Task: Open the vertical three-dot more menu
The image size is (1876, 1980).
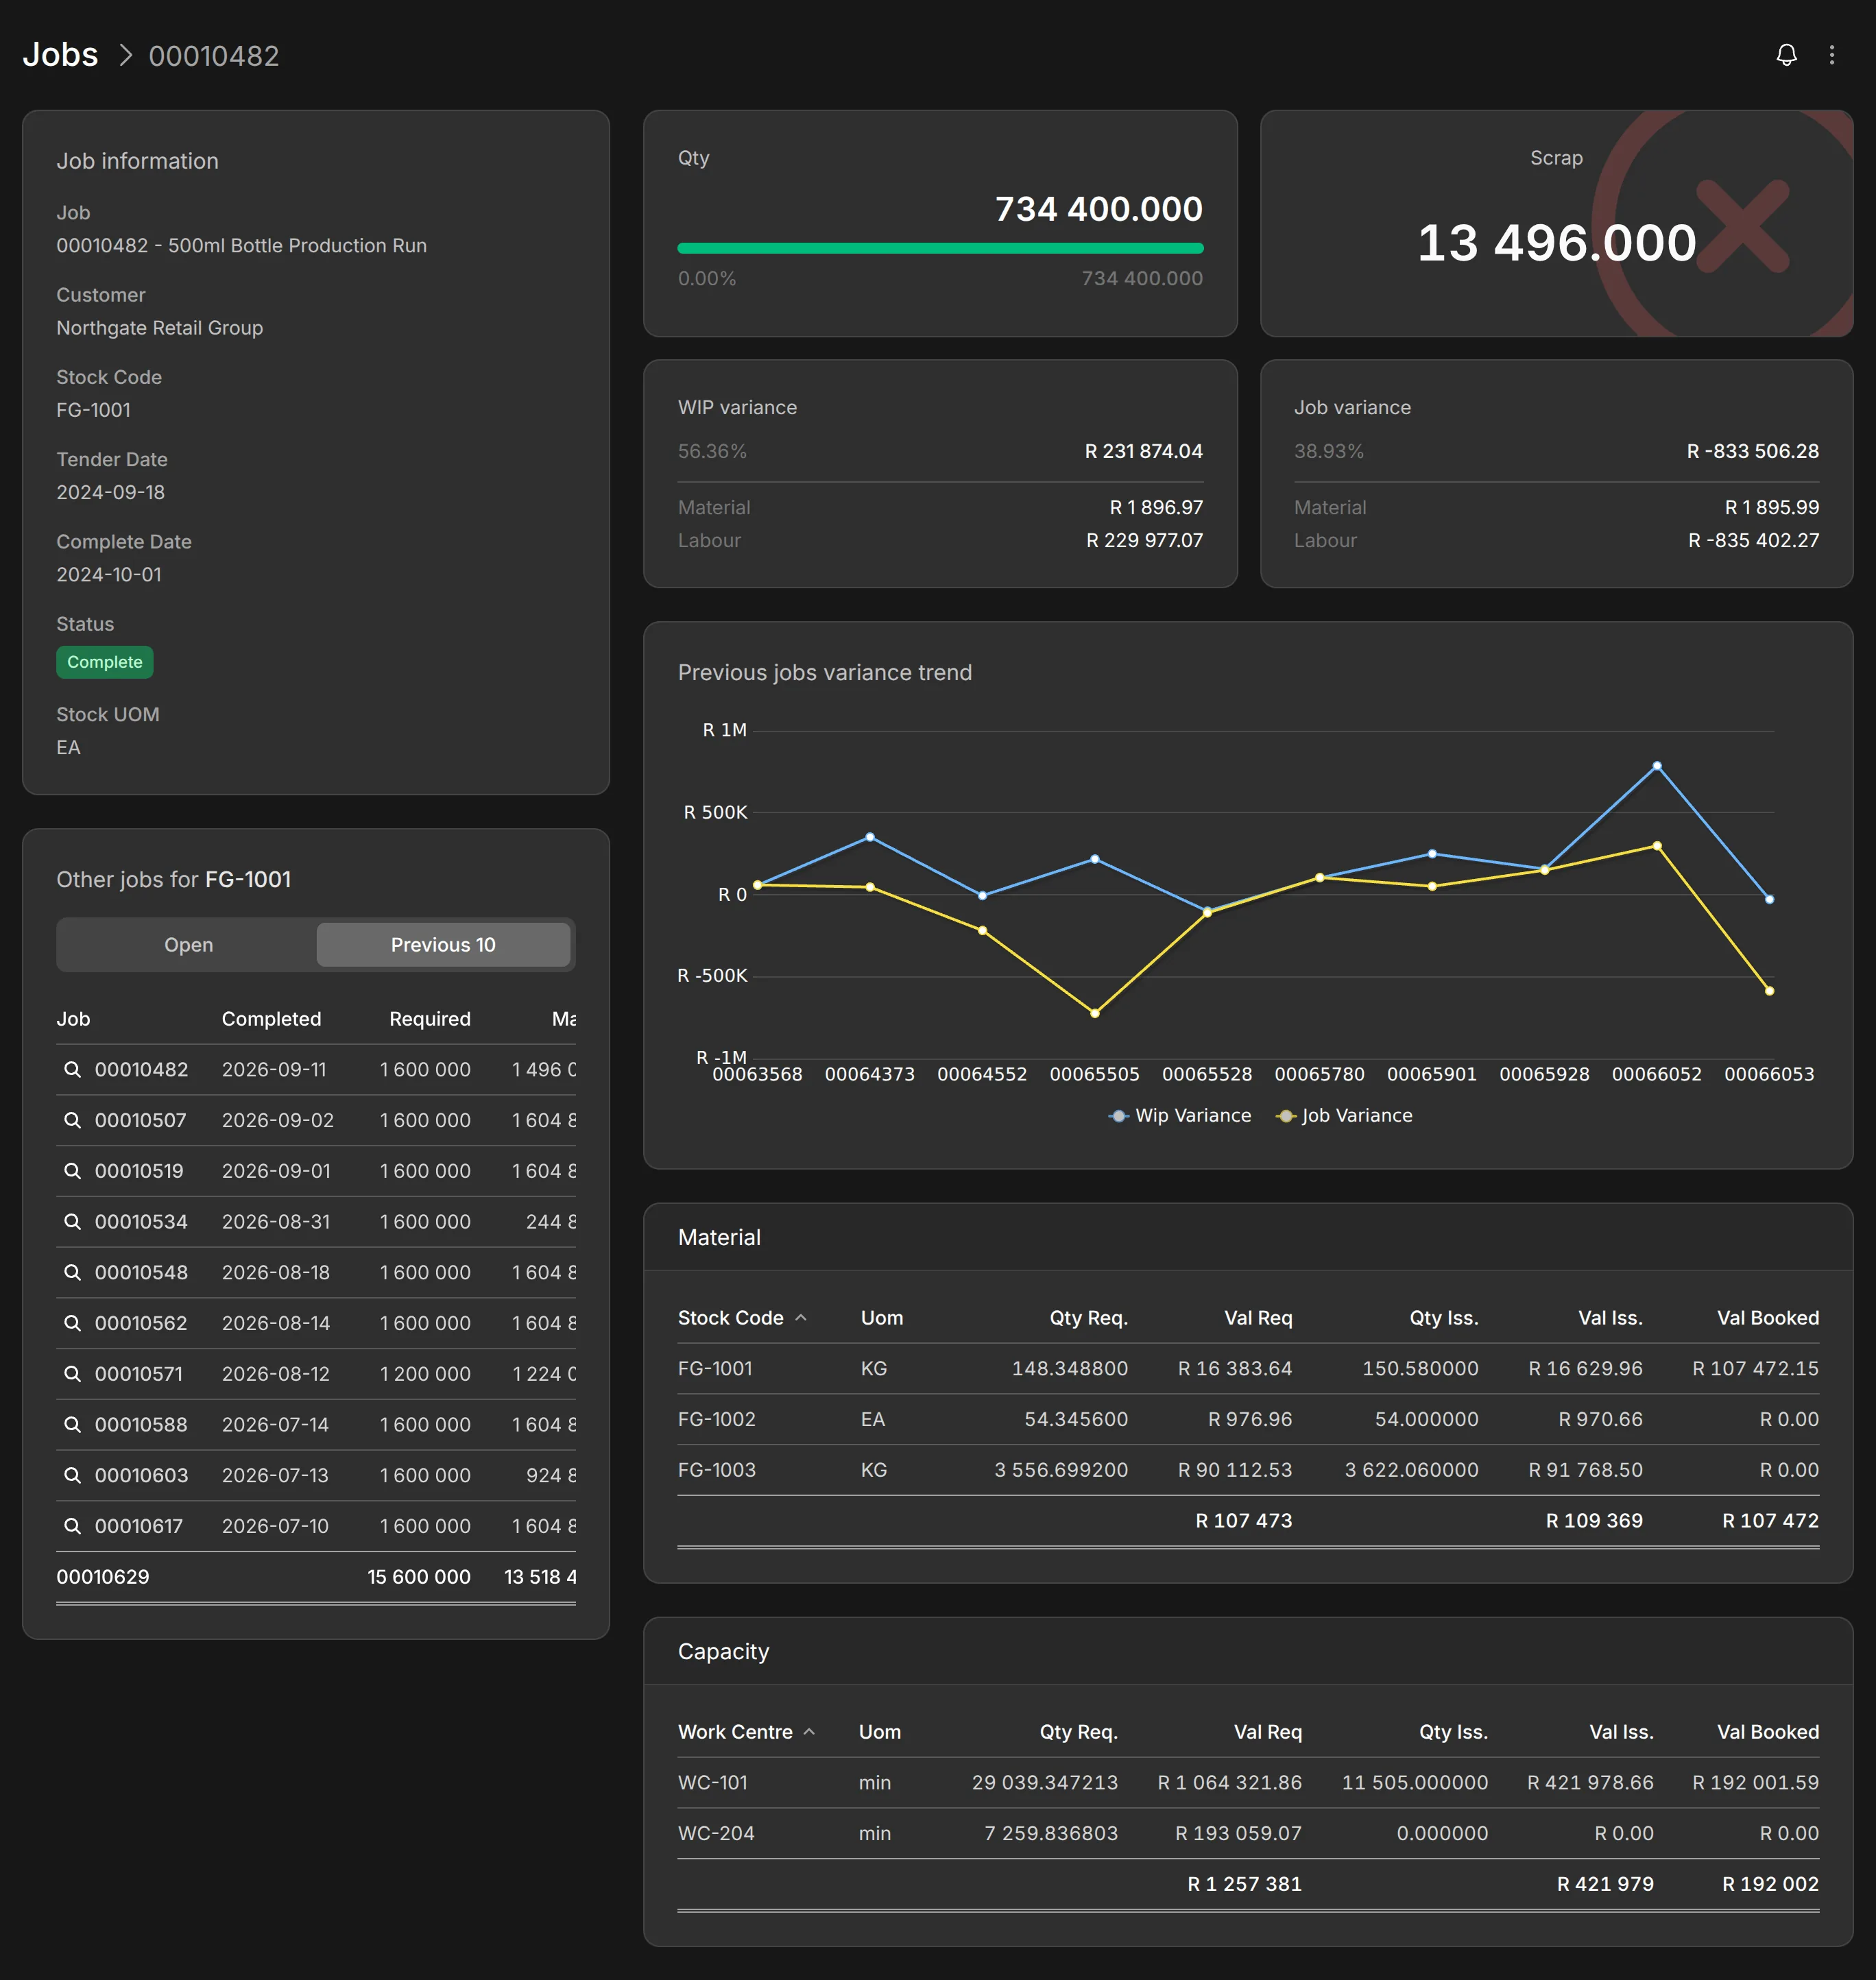Action: click(x=1832, y=55)
